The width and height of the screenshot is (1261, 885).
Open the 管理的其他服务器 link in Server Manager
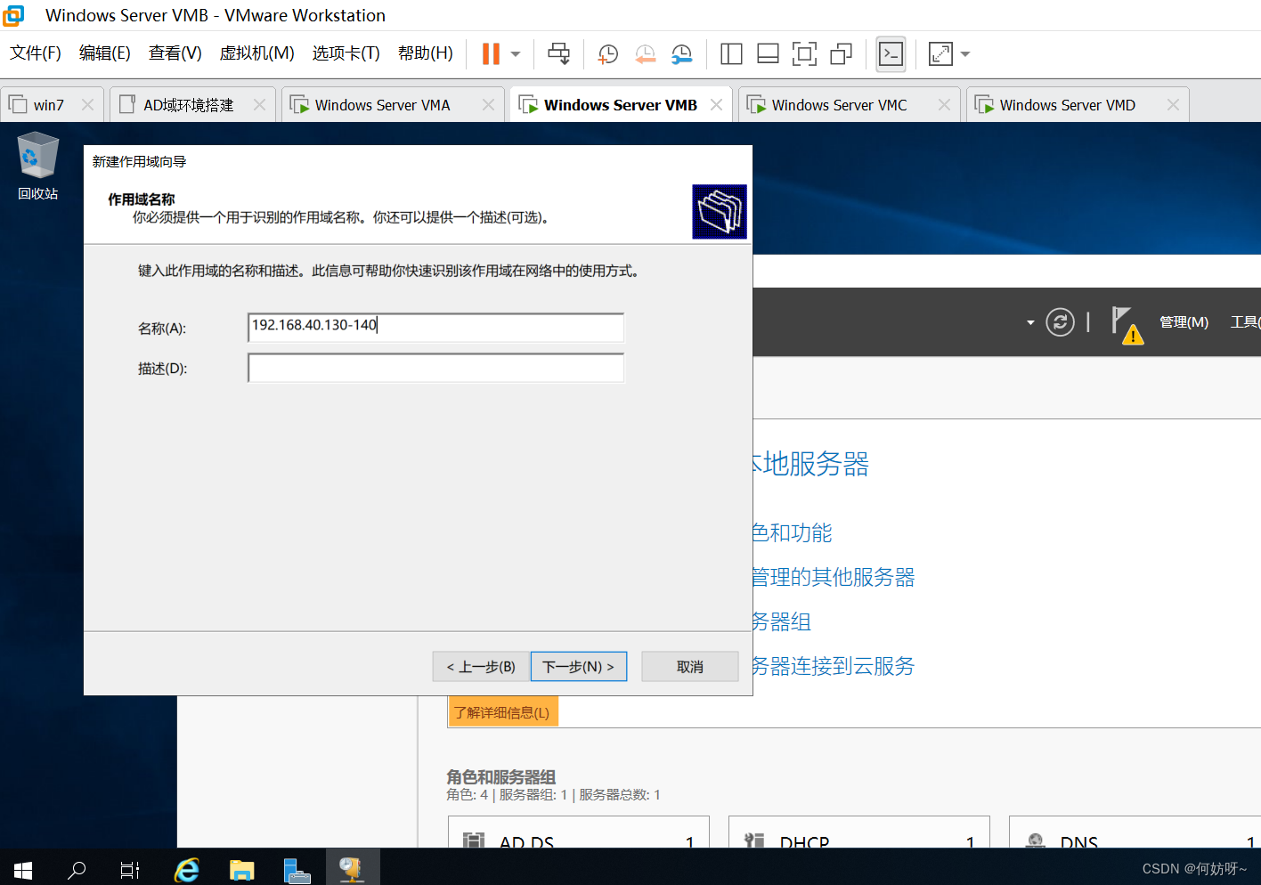click(x=834, y=577)
